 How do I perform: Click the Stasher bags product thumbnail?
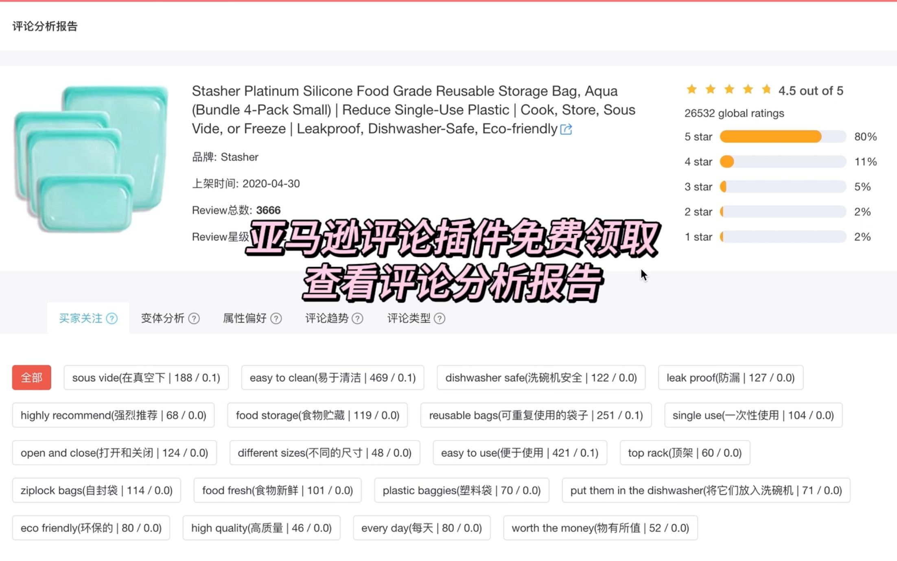pyautogui.click(x=91, y=159)
